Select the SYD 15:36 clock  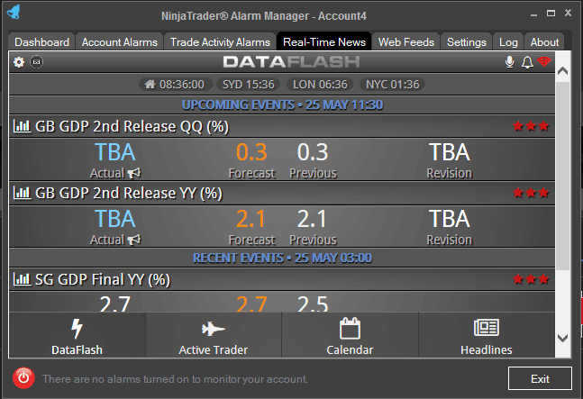coord(249,85)
